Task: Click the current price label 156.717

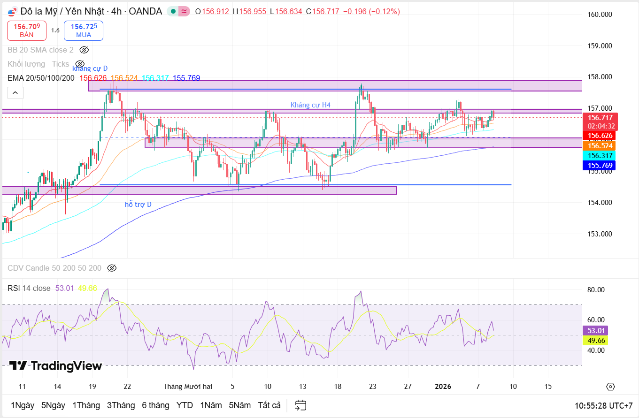Action: click(x=601, y=118)
